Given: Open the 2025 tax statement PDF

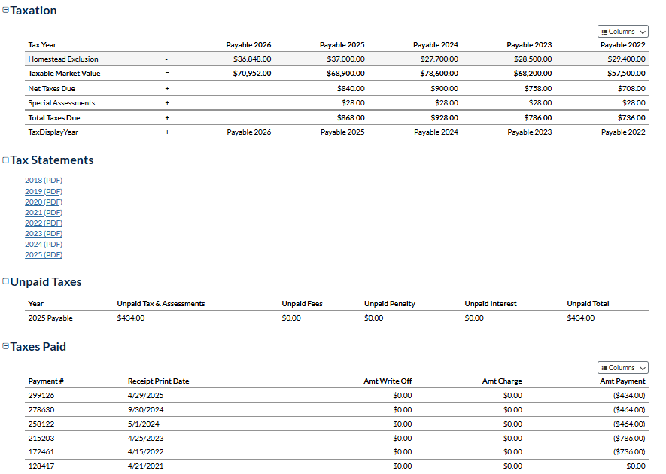Looking at the screenshot, I should [44, 254].
